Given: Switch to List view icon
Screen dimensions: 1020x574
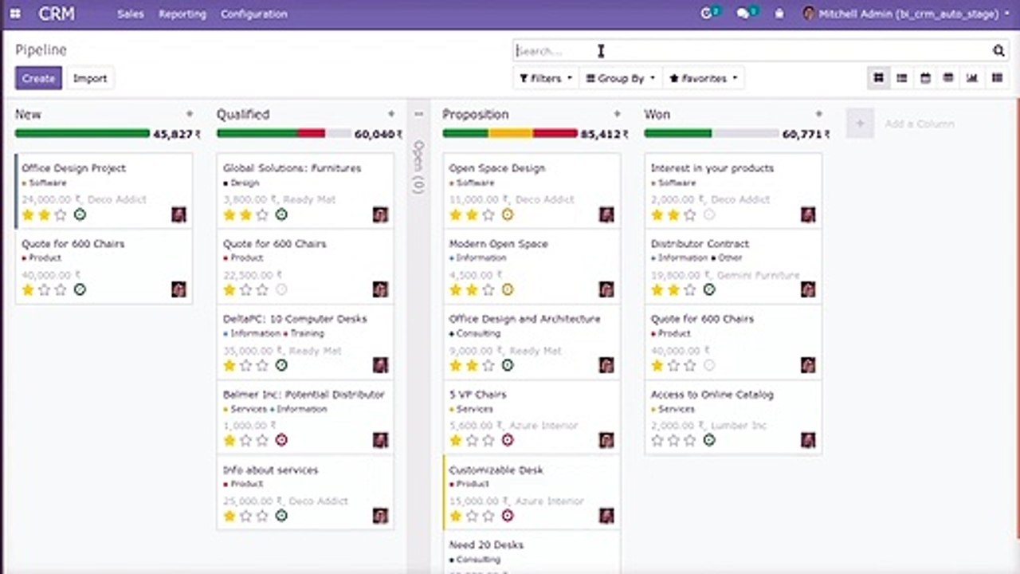Looking at the screenshot, I should coord(902,78).
